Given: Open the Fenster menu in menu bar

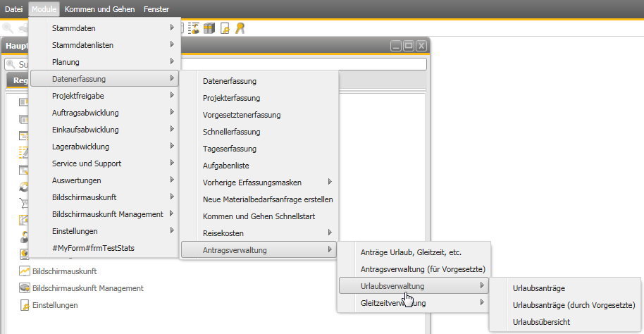Looking at the screenshot, I should (156, 8).
